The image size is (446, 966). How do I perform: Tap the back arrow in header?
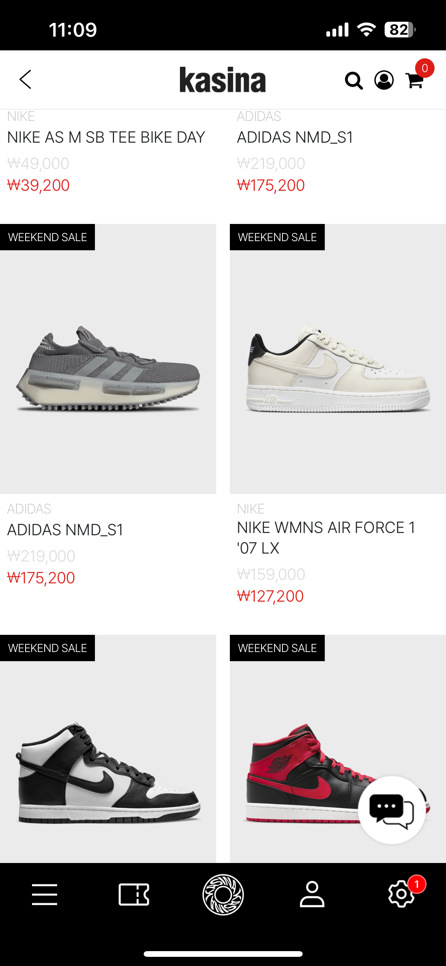click(x=25, y=79)
